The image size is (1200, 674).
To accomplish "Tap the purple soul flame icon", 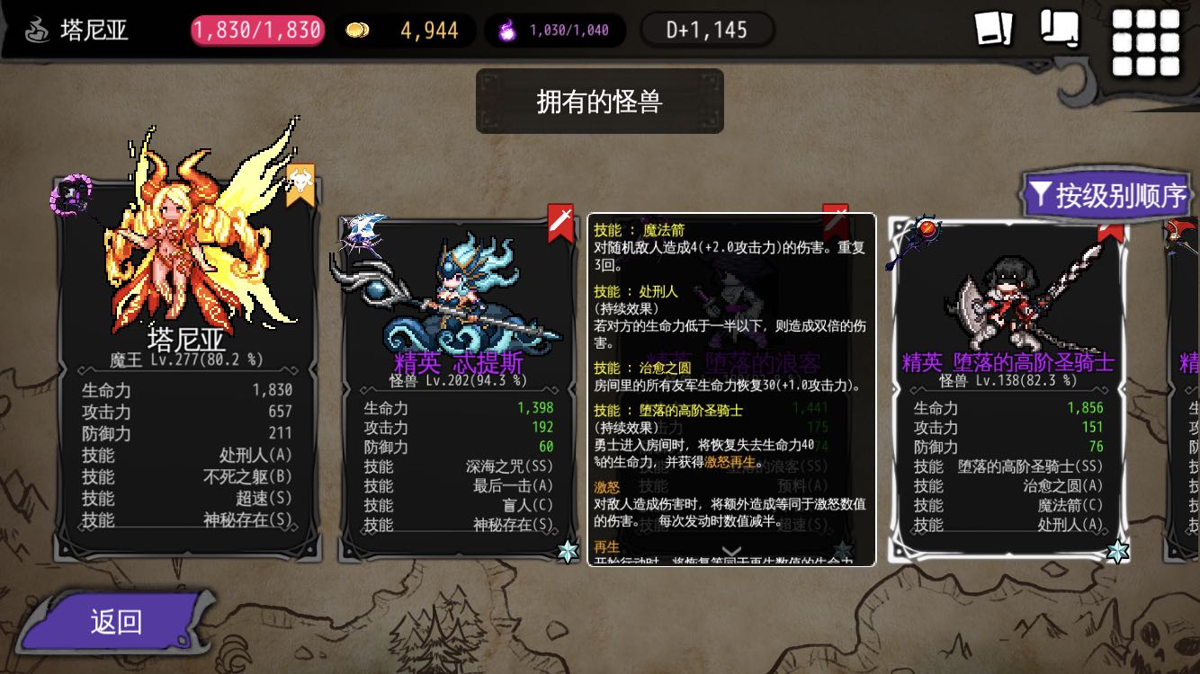I will click(506, 31).
